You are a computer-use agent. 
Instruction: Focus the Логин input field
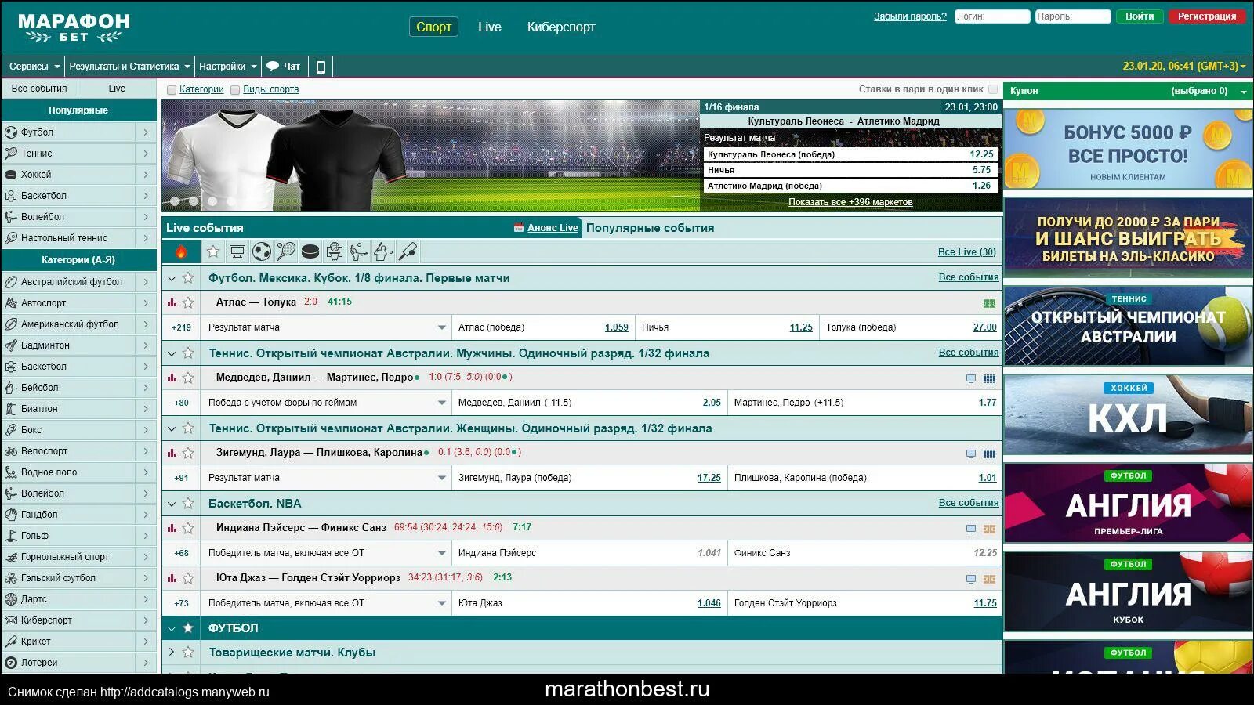point(992,16)
